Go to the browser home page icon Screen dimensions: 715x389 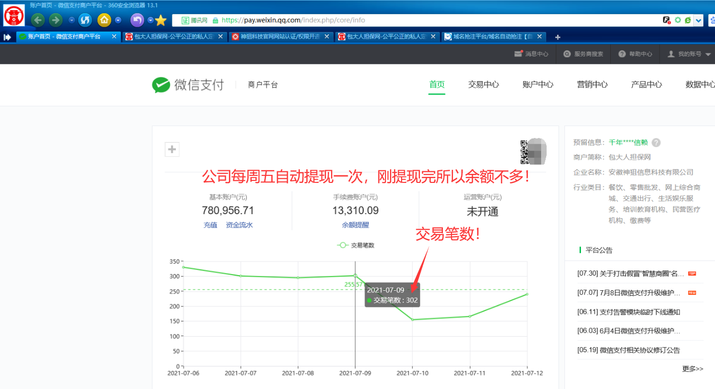coord(104,20)
